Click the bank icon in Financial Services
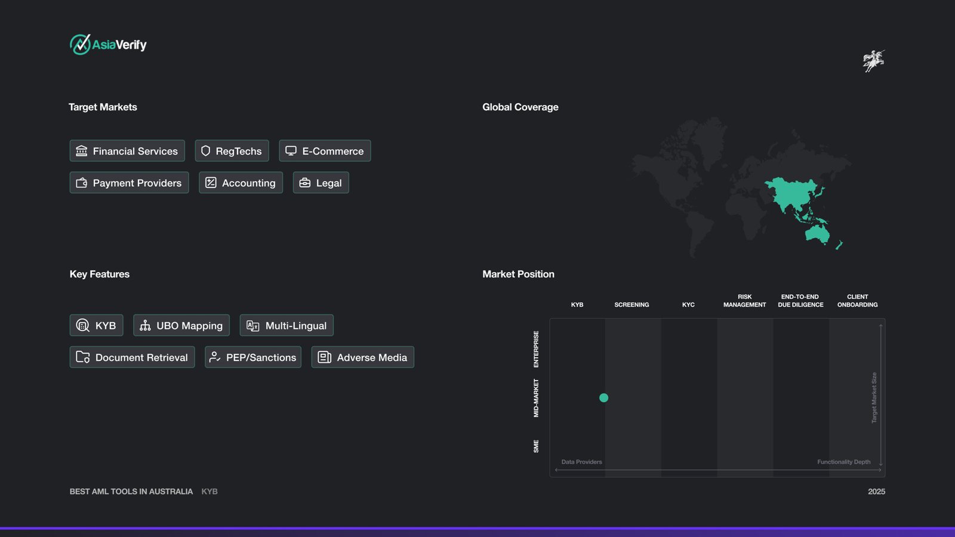Screen dimensions: 955x537 click(82, 151)
